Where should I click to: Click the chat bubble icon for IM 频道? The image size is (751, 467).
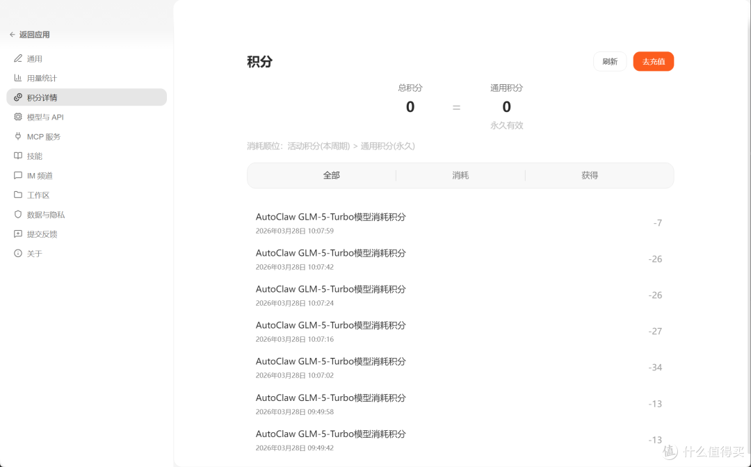click(17, 176)
